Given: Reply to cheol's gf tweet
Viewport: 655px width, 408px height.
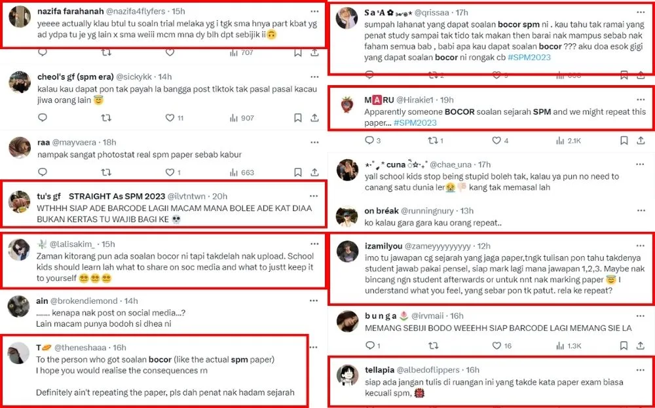Looking at the screenshot, I should (x=43, y=118).
